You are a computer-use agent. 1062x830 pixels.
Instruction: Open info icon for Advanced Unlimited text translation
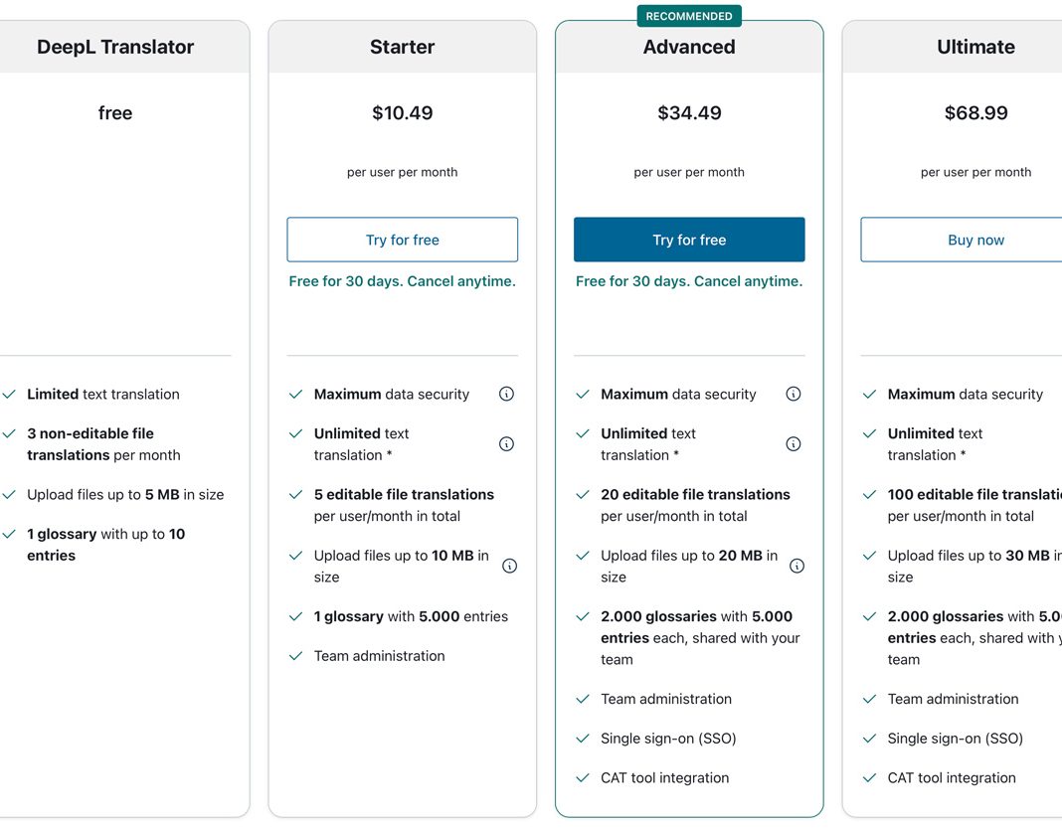tap(794, 443)
